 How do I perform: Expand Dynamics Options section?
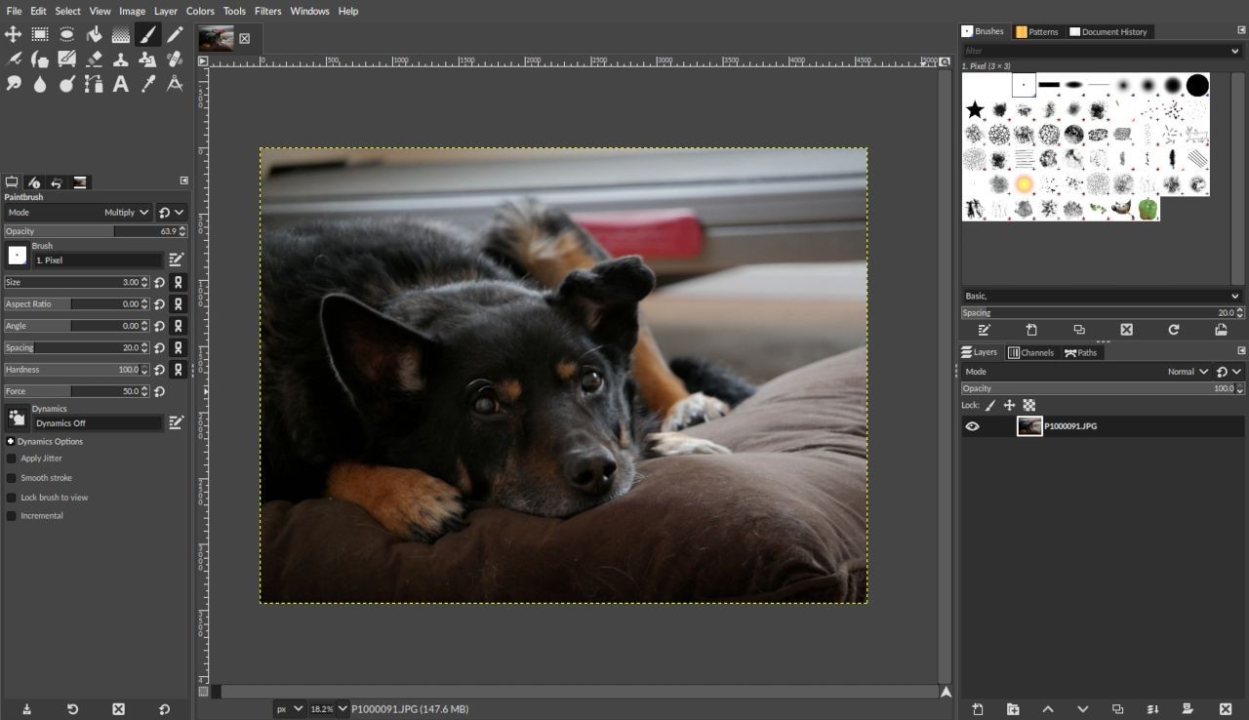click(x=10, y=442)
